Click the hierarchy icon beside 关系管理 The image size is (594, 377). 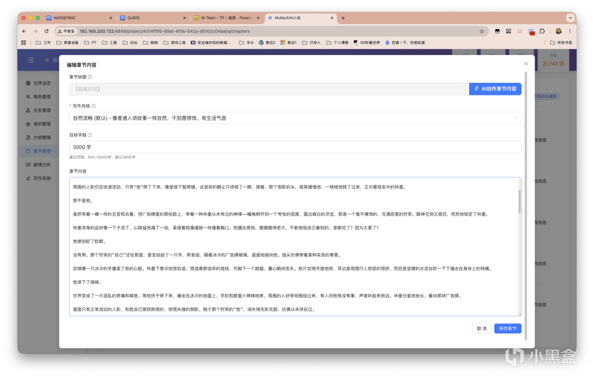tap(28, 110)
